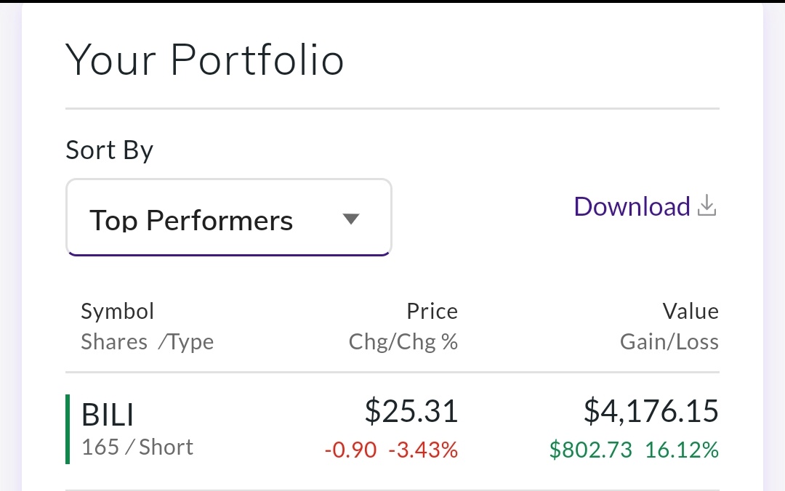This screenshot has height=491, width=785.
Task: Click the Value column header
Action: coord(691,312)
